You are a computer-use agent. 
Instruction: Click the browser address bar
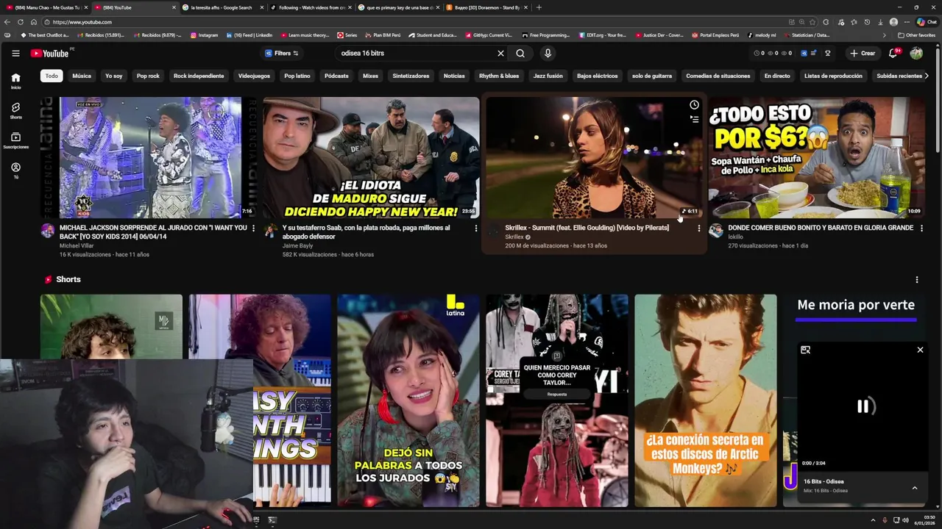[x=412, y=22]
